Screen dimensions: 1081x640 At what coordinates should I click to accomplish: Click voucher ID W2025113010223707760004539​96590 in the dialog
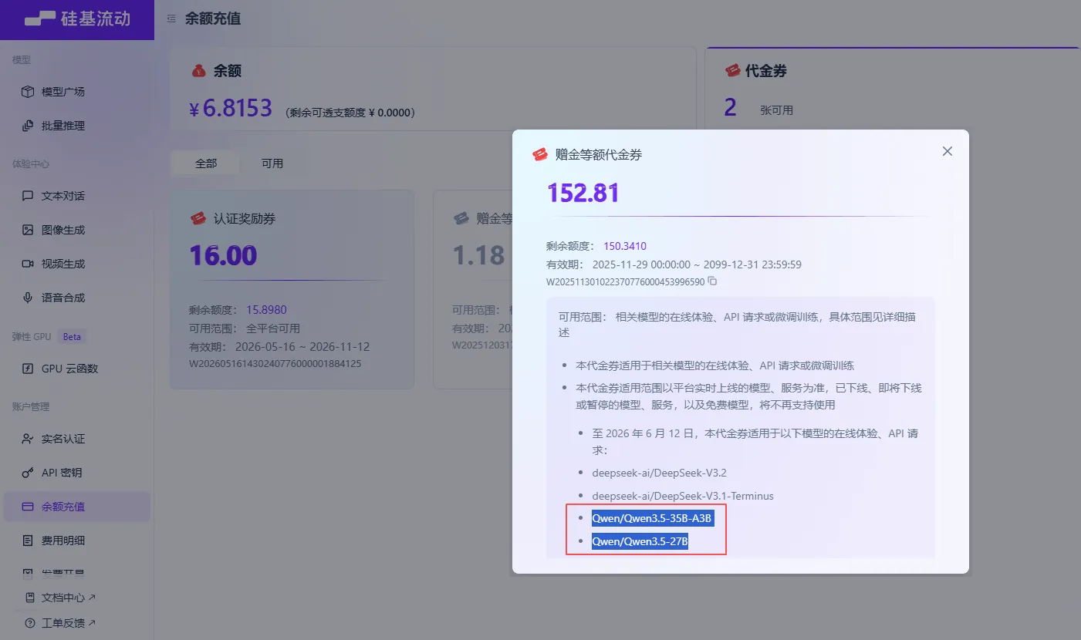click(x=625, y=281)
